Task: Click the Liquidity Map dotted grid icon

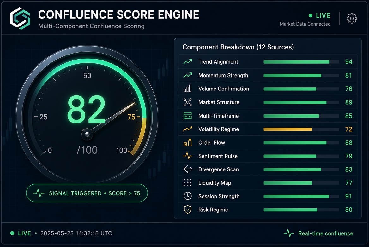Action: click(188, 183)
